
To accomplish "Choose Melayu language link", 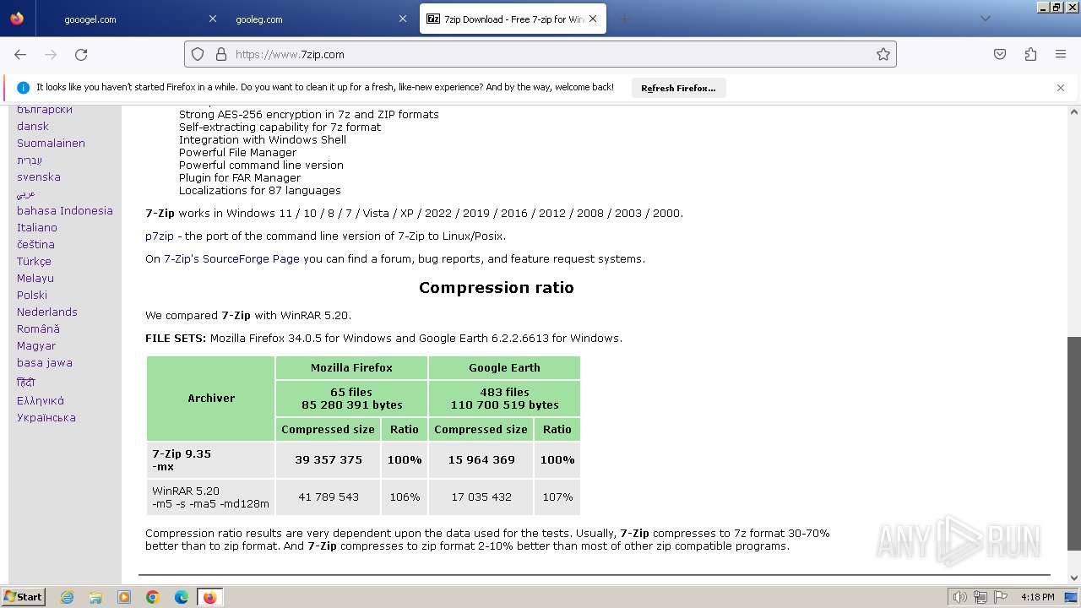I will pyautogui.click(x=35, y=279).
